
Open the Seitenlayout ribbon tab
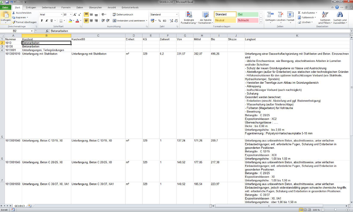(48, 7)
